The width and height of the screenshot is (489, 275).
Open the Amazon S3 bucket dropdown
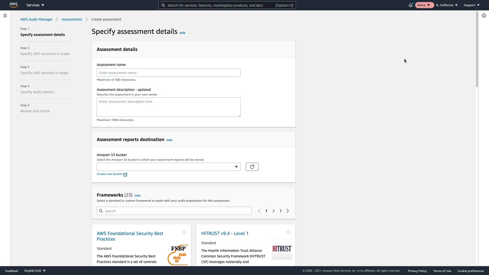pyautogui.click(x=168, y=167)
